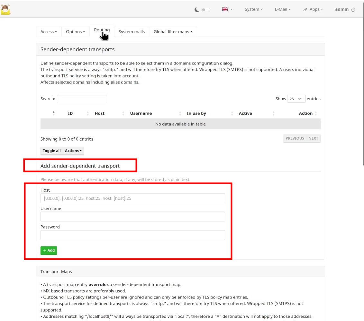Click the Showing 0 to 0 of 0 entries text
The image size is (364, 321).
(67, 139)
